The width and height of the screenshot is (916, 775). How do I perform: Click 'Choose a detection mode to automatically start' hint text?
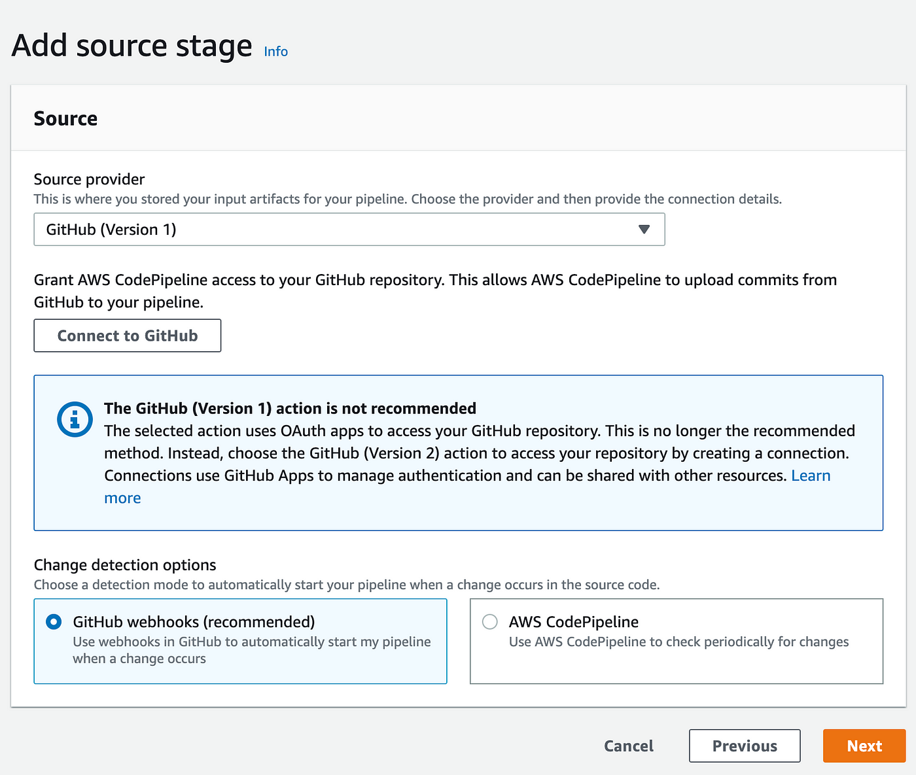347,585
